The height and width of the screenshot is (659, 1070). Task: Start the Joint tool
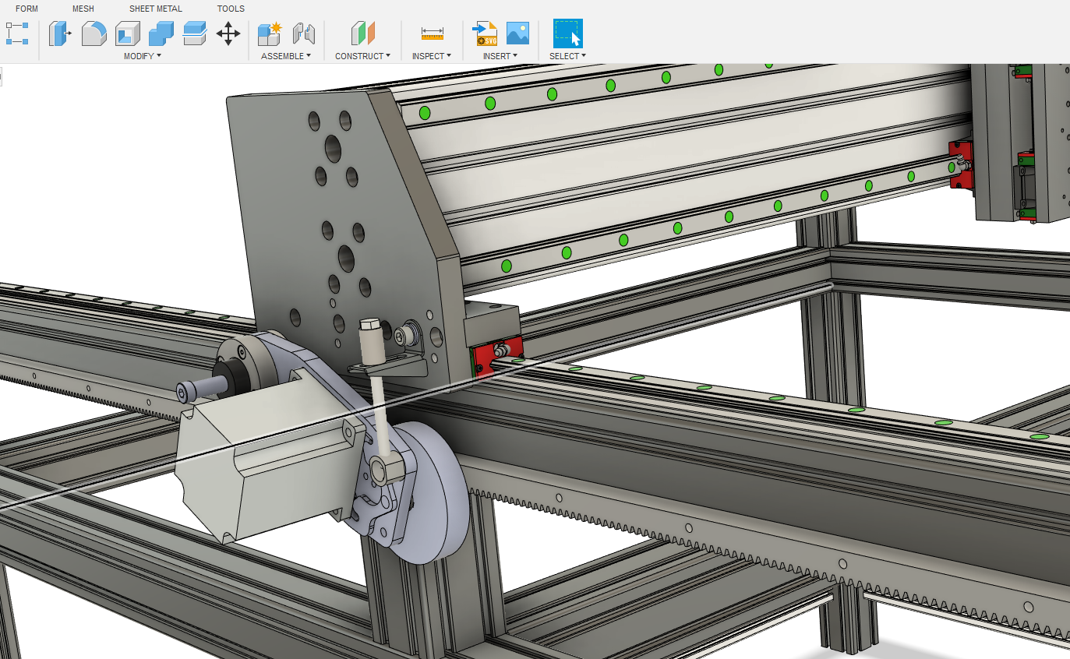pos(303,33)
